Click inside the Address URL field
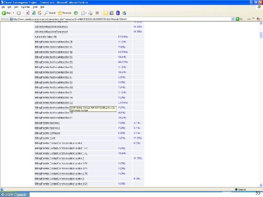Screen dimensions: 263x197 pyautogui.click(x=122, y=19)
